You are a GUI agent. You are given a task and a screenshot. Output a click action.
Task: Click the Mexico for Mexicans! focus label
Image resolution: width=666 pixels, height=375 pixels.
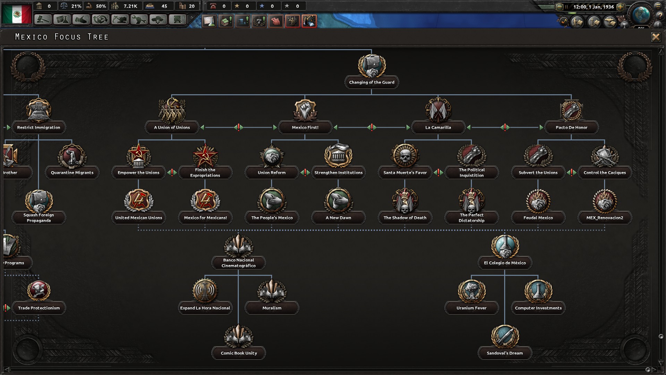click(205, 218)
